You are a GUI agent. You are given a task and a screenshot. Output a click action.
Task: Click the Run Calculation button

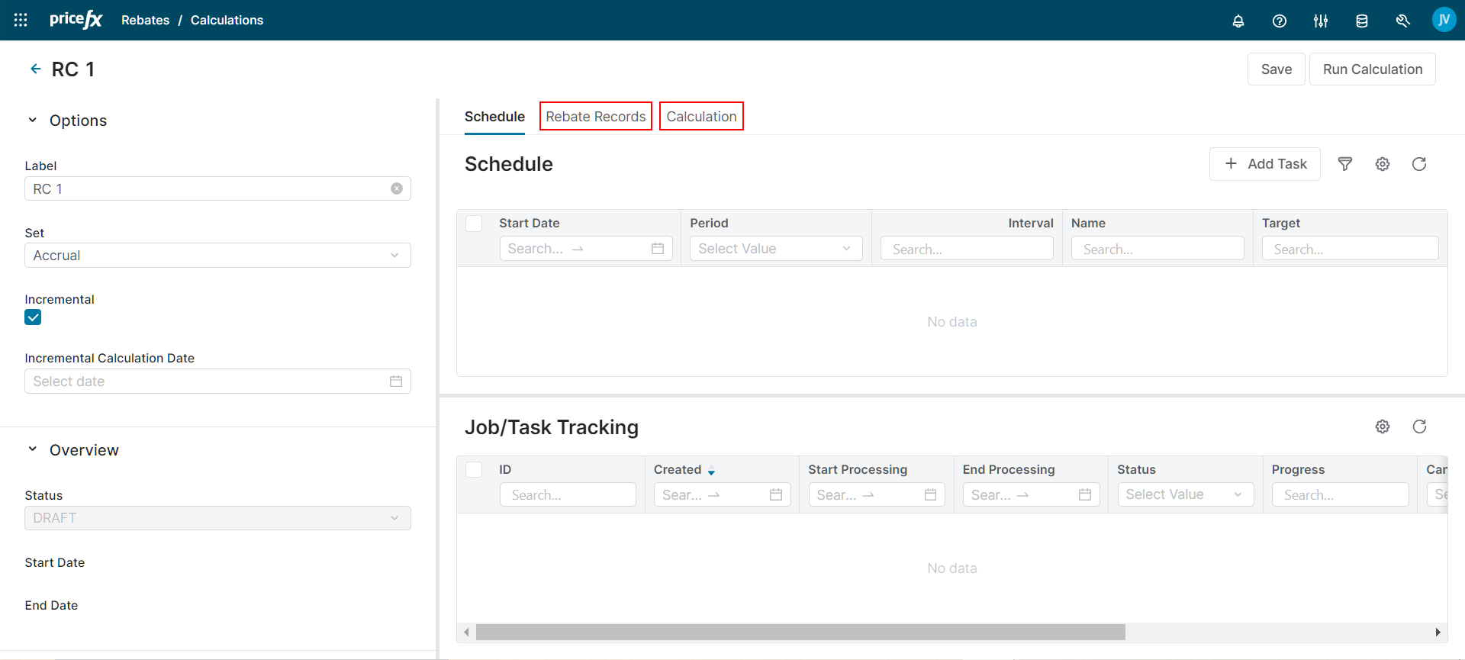[x=1372, y=69]
